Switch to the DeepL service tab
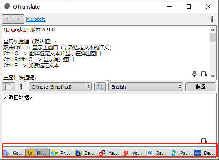Viewport: 219px width, 160px height. [205, 153]
